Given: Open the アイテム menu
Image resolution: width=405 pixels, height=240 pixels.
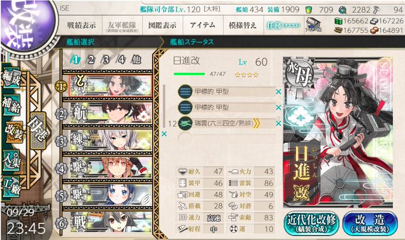Looking at the screenshot, I should 202,25.
